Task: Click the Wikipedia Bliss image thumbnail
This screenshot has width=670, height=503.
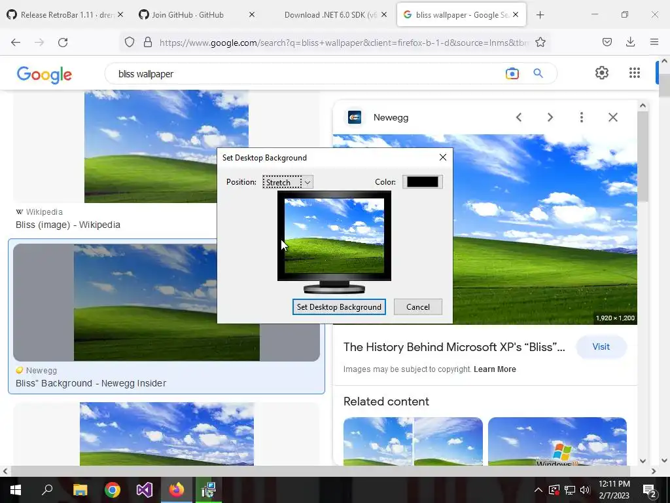Action: tap(166, 146)
